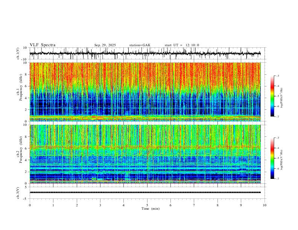Click the ch.3(V) axis label
Image resolution: width=298 pixels, height=230 pixels.
coord(18,193)
